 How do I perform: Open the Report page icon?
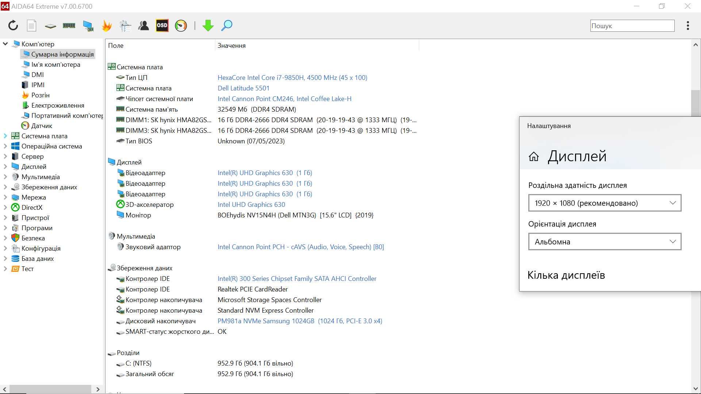(32, 26)
